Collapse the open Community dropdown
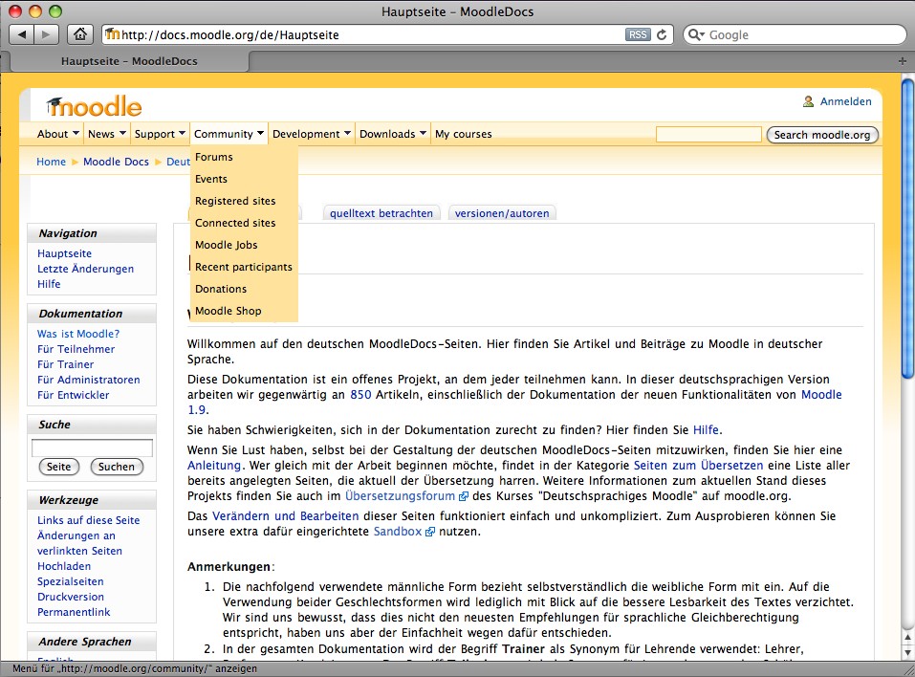 pyautogui.click(x=229, y=134)
